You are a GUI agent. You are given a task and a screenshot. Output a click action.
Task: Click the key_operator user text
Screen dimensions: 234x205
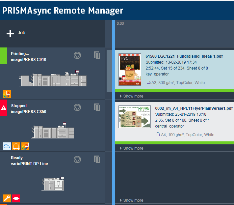[x=157, y=74]
